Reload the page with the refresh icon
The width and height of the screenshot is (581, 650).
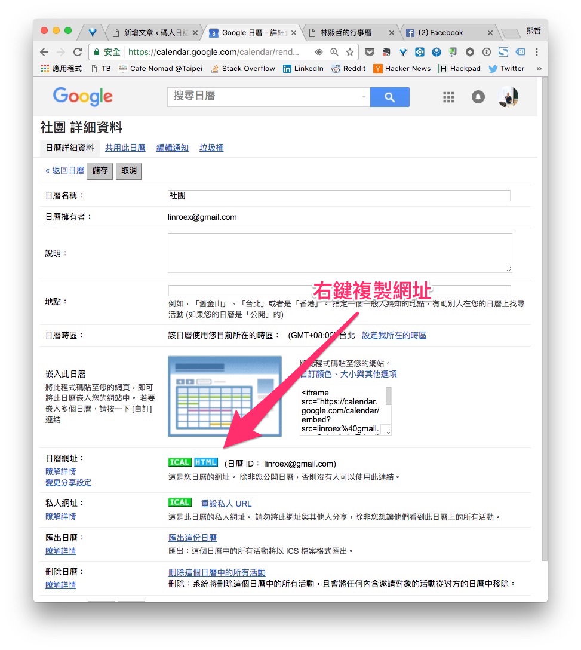(x=78, y=52)
